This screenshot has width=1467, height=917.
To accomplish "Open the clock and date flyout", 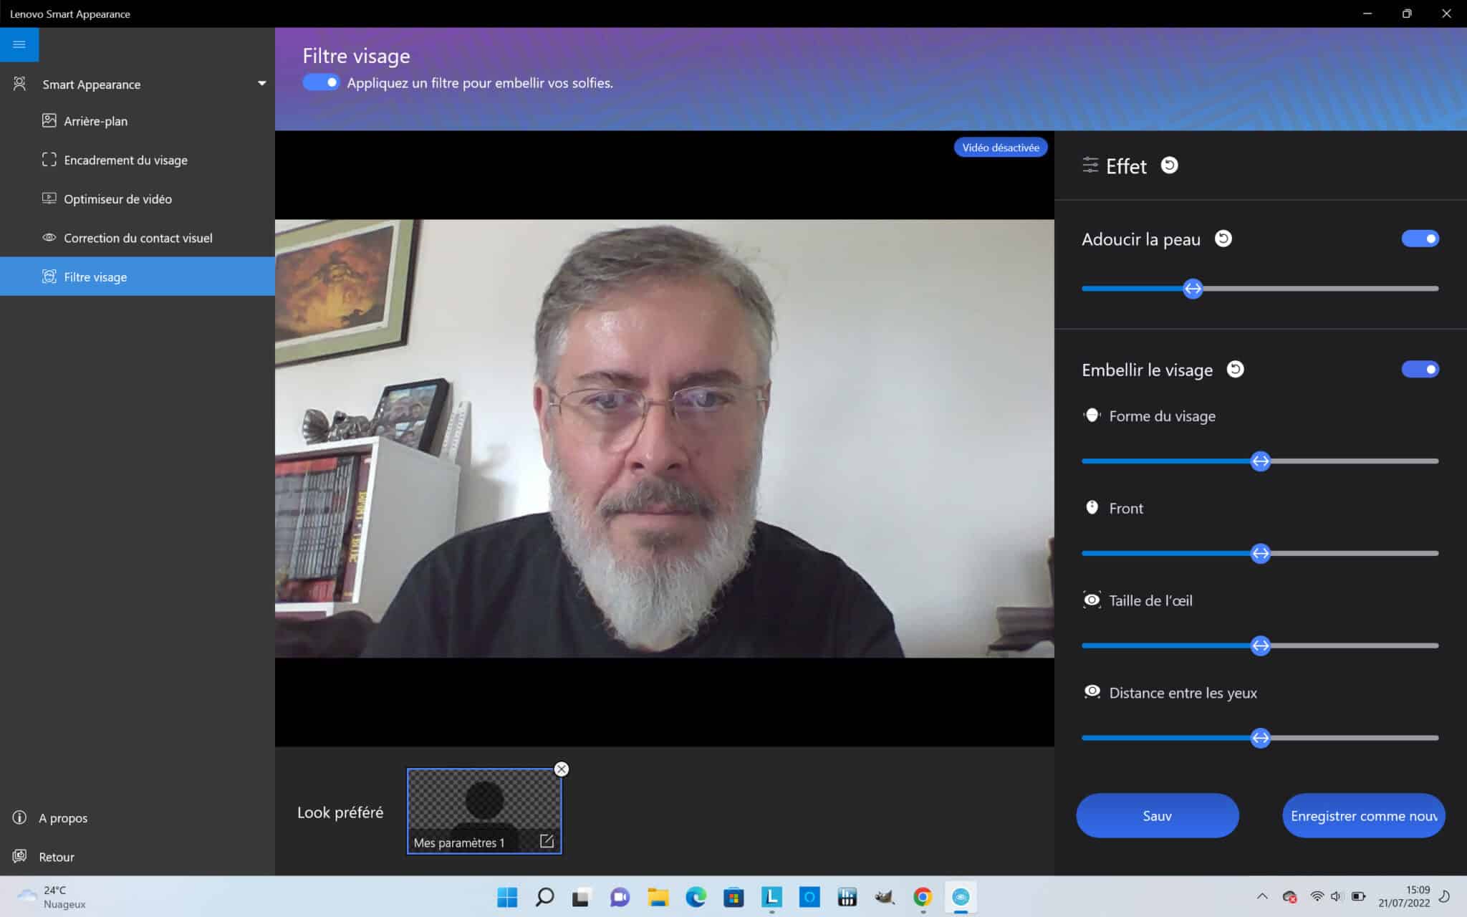I will 1404,896.
